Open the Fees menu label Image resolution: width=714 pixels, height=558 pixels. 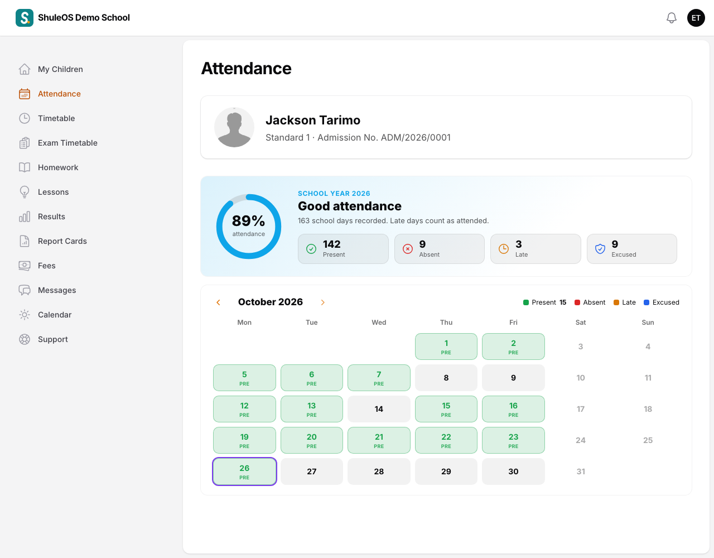pyautogui.click(x=47, y=266)
